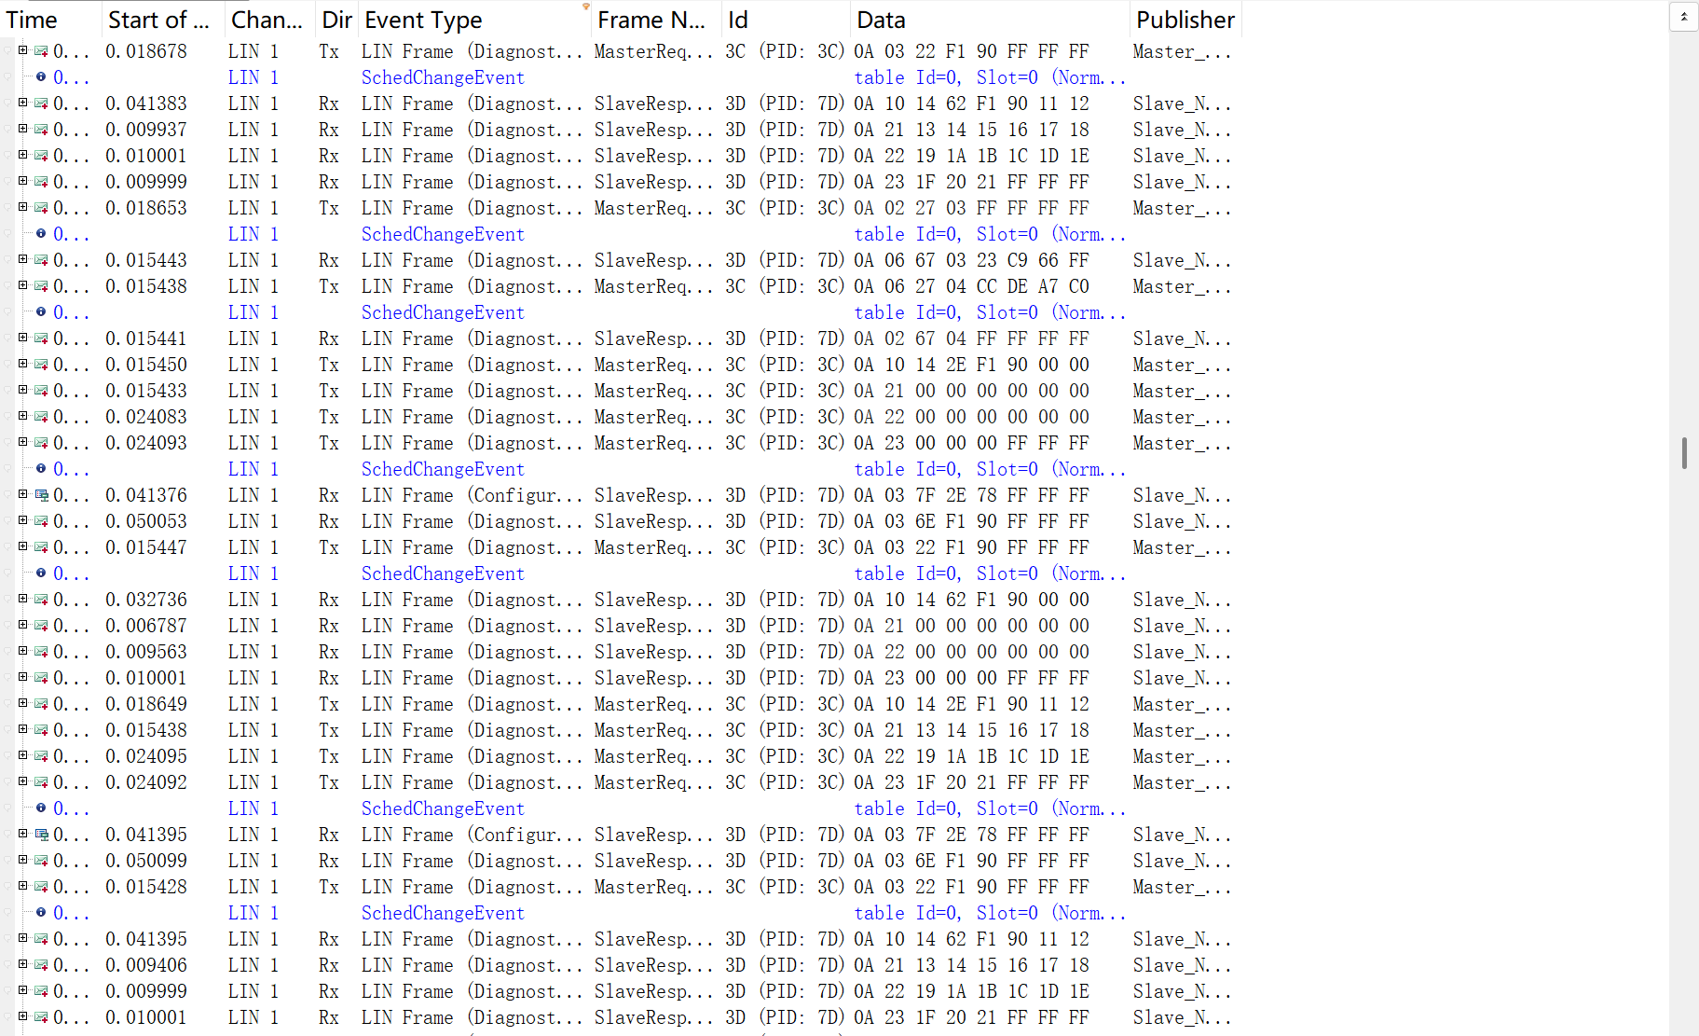Click the message icon on the 0.041383 row
1699x1036 pixels.
tap(41, 104)
